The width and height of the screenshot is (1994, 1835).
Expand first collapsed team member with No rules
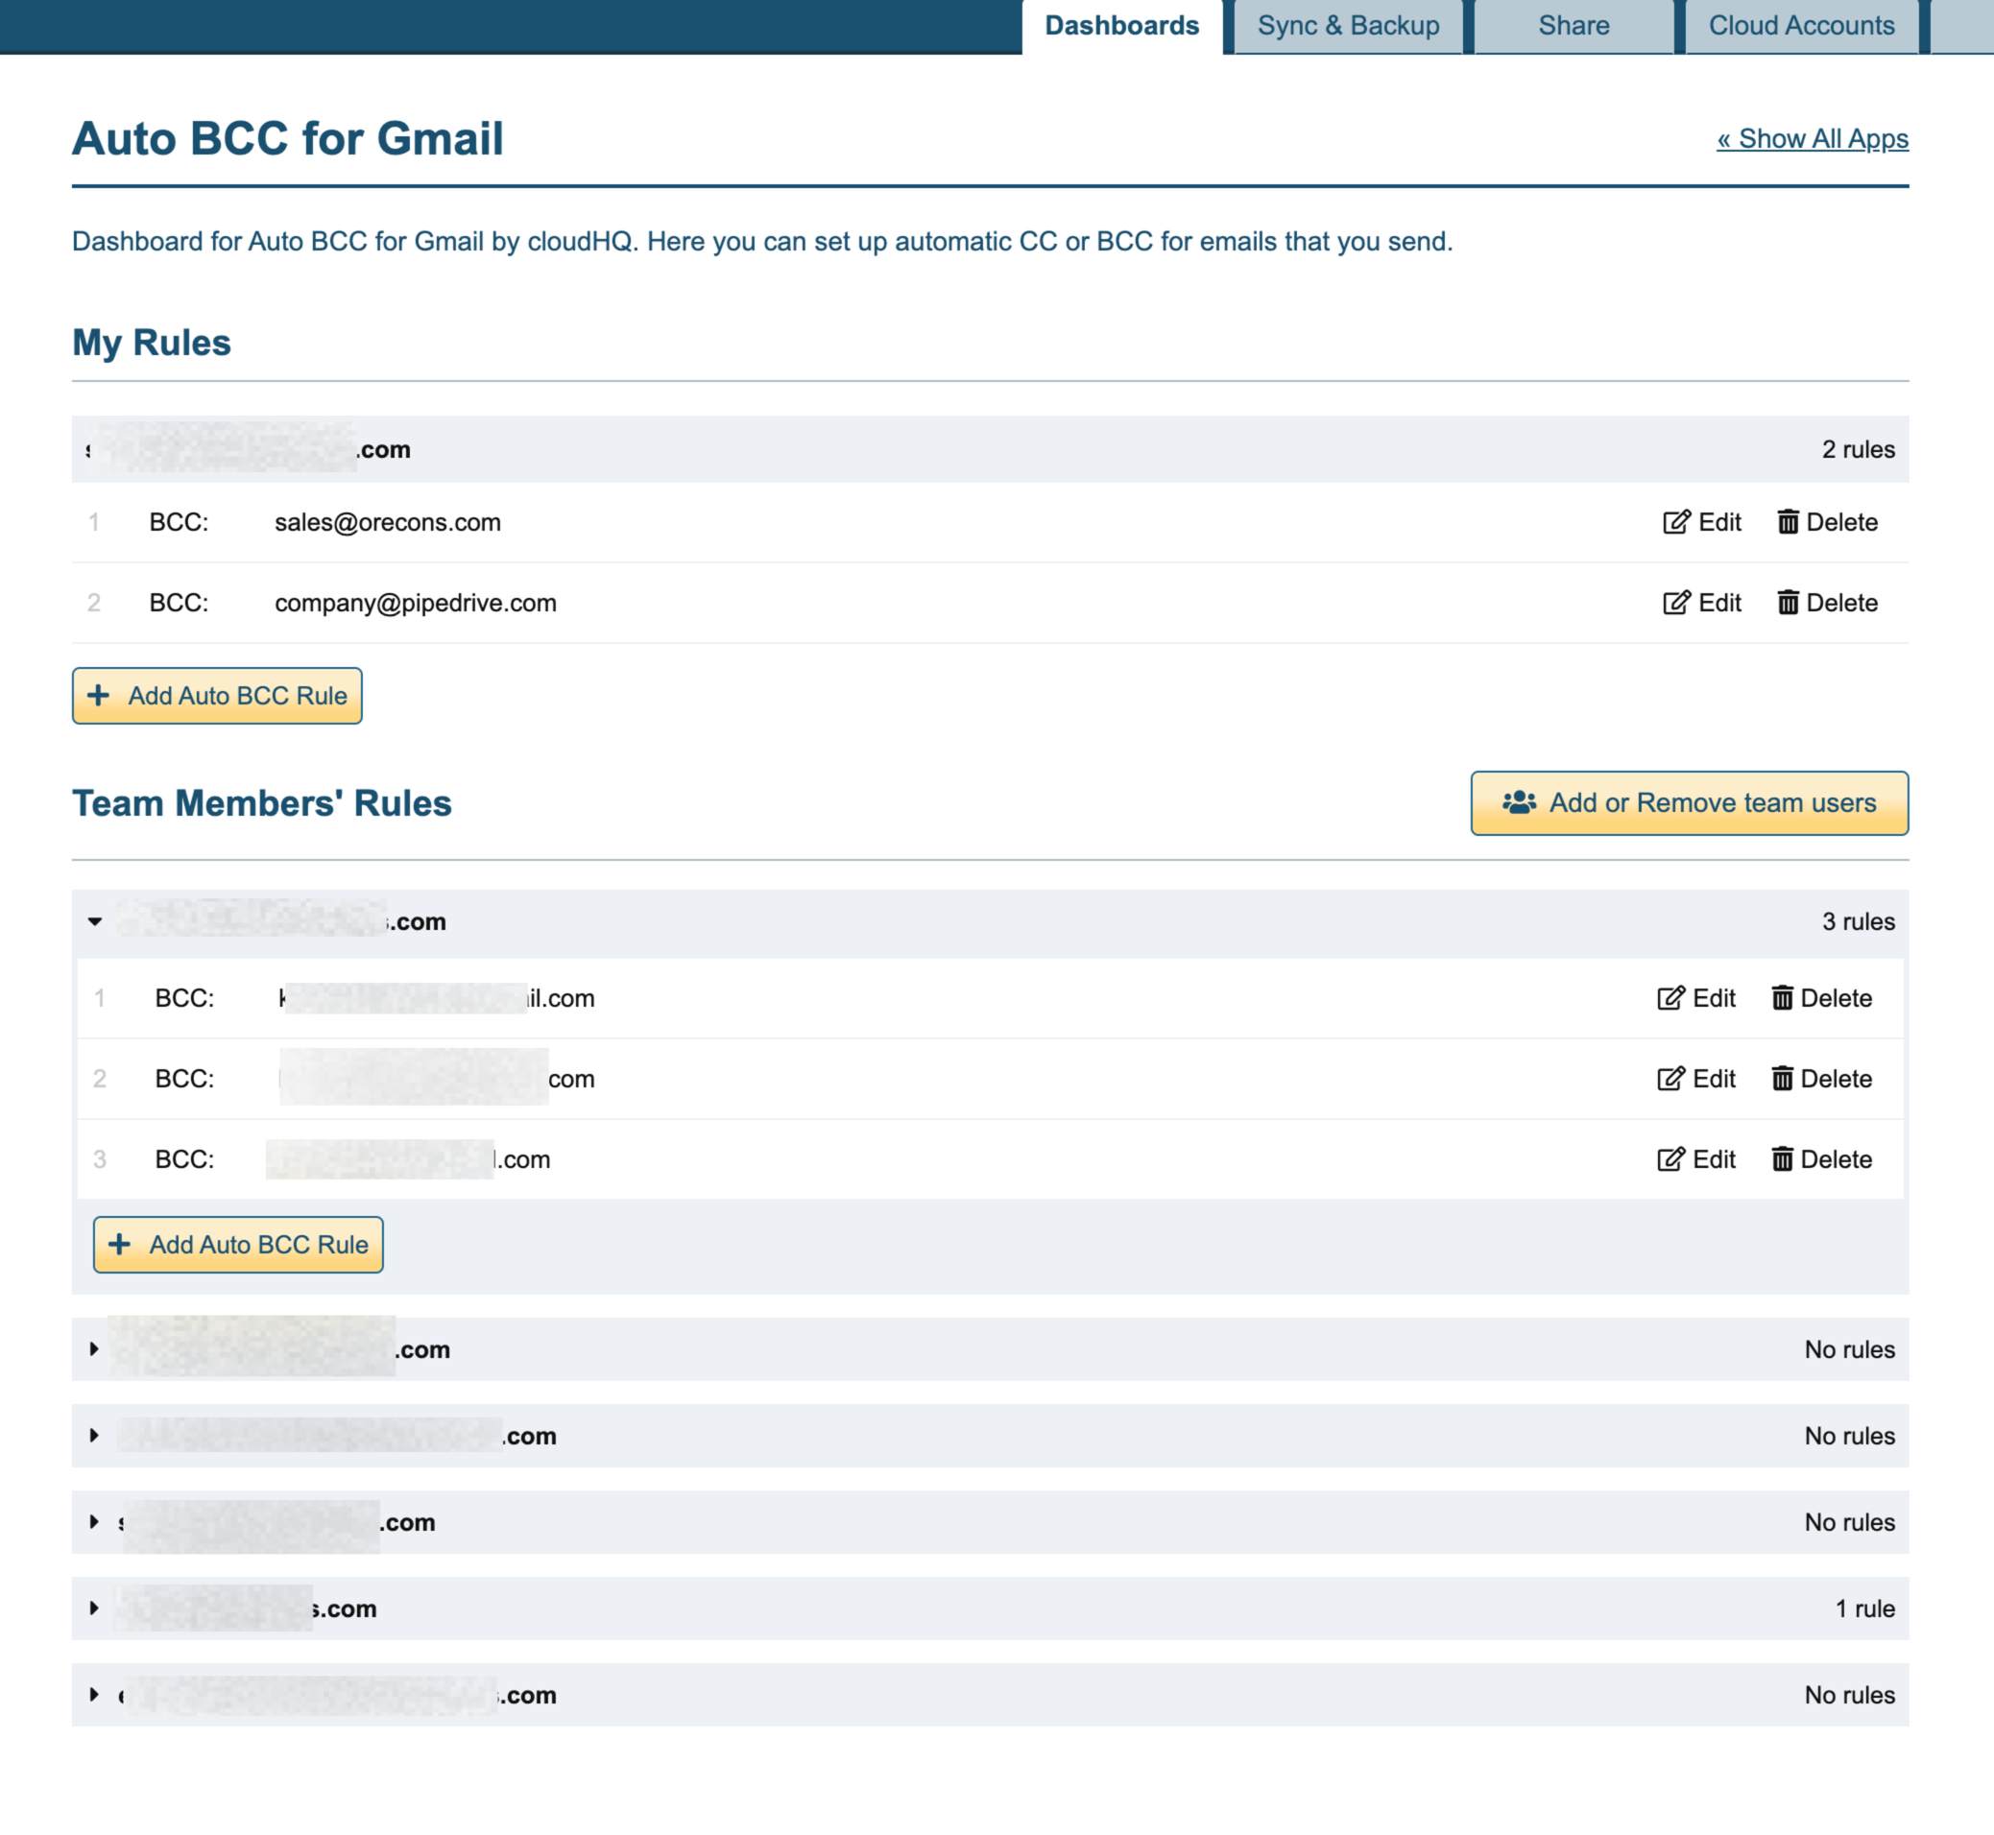click(94, 1348)
